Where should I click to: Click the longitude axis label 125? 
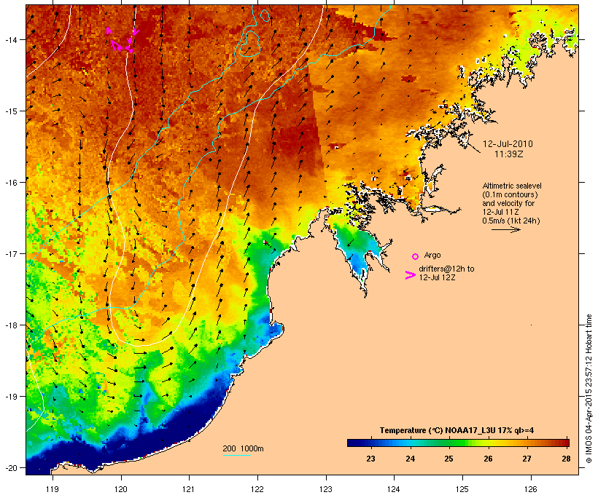pos(462,489)
